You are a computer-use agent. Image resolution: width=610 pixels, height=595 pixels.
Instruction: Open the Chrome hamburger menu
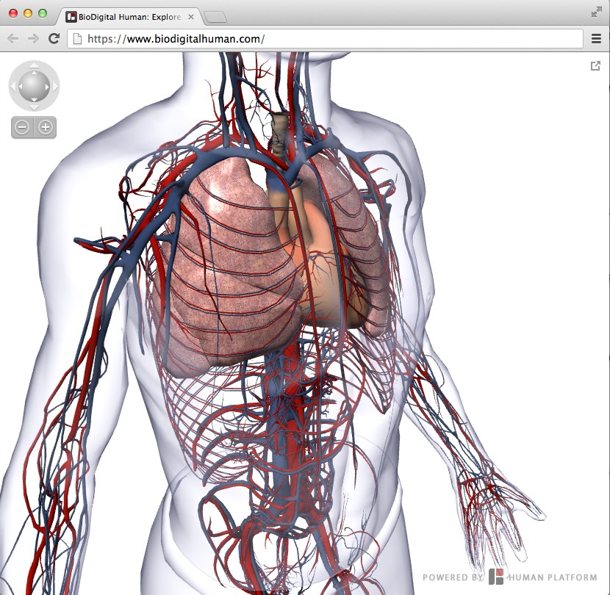pyautogui.click(x=596, y=39)
